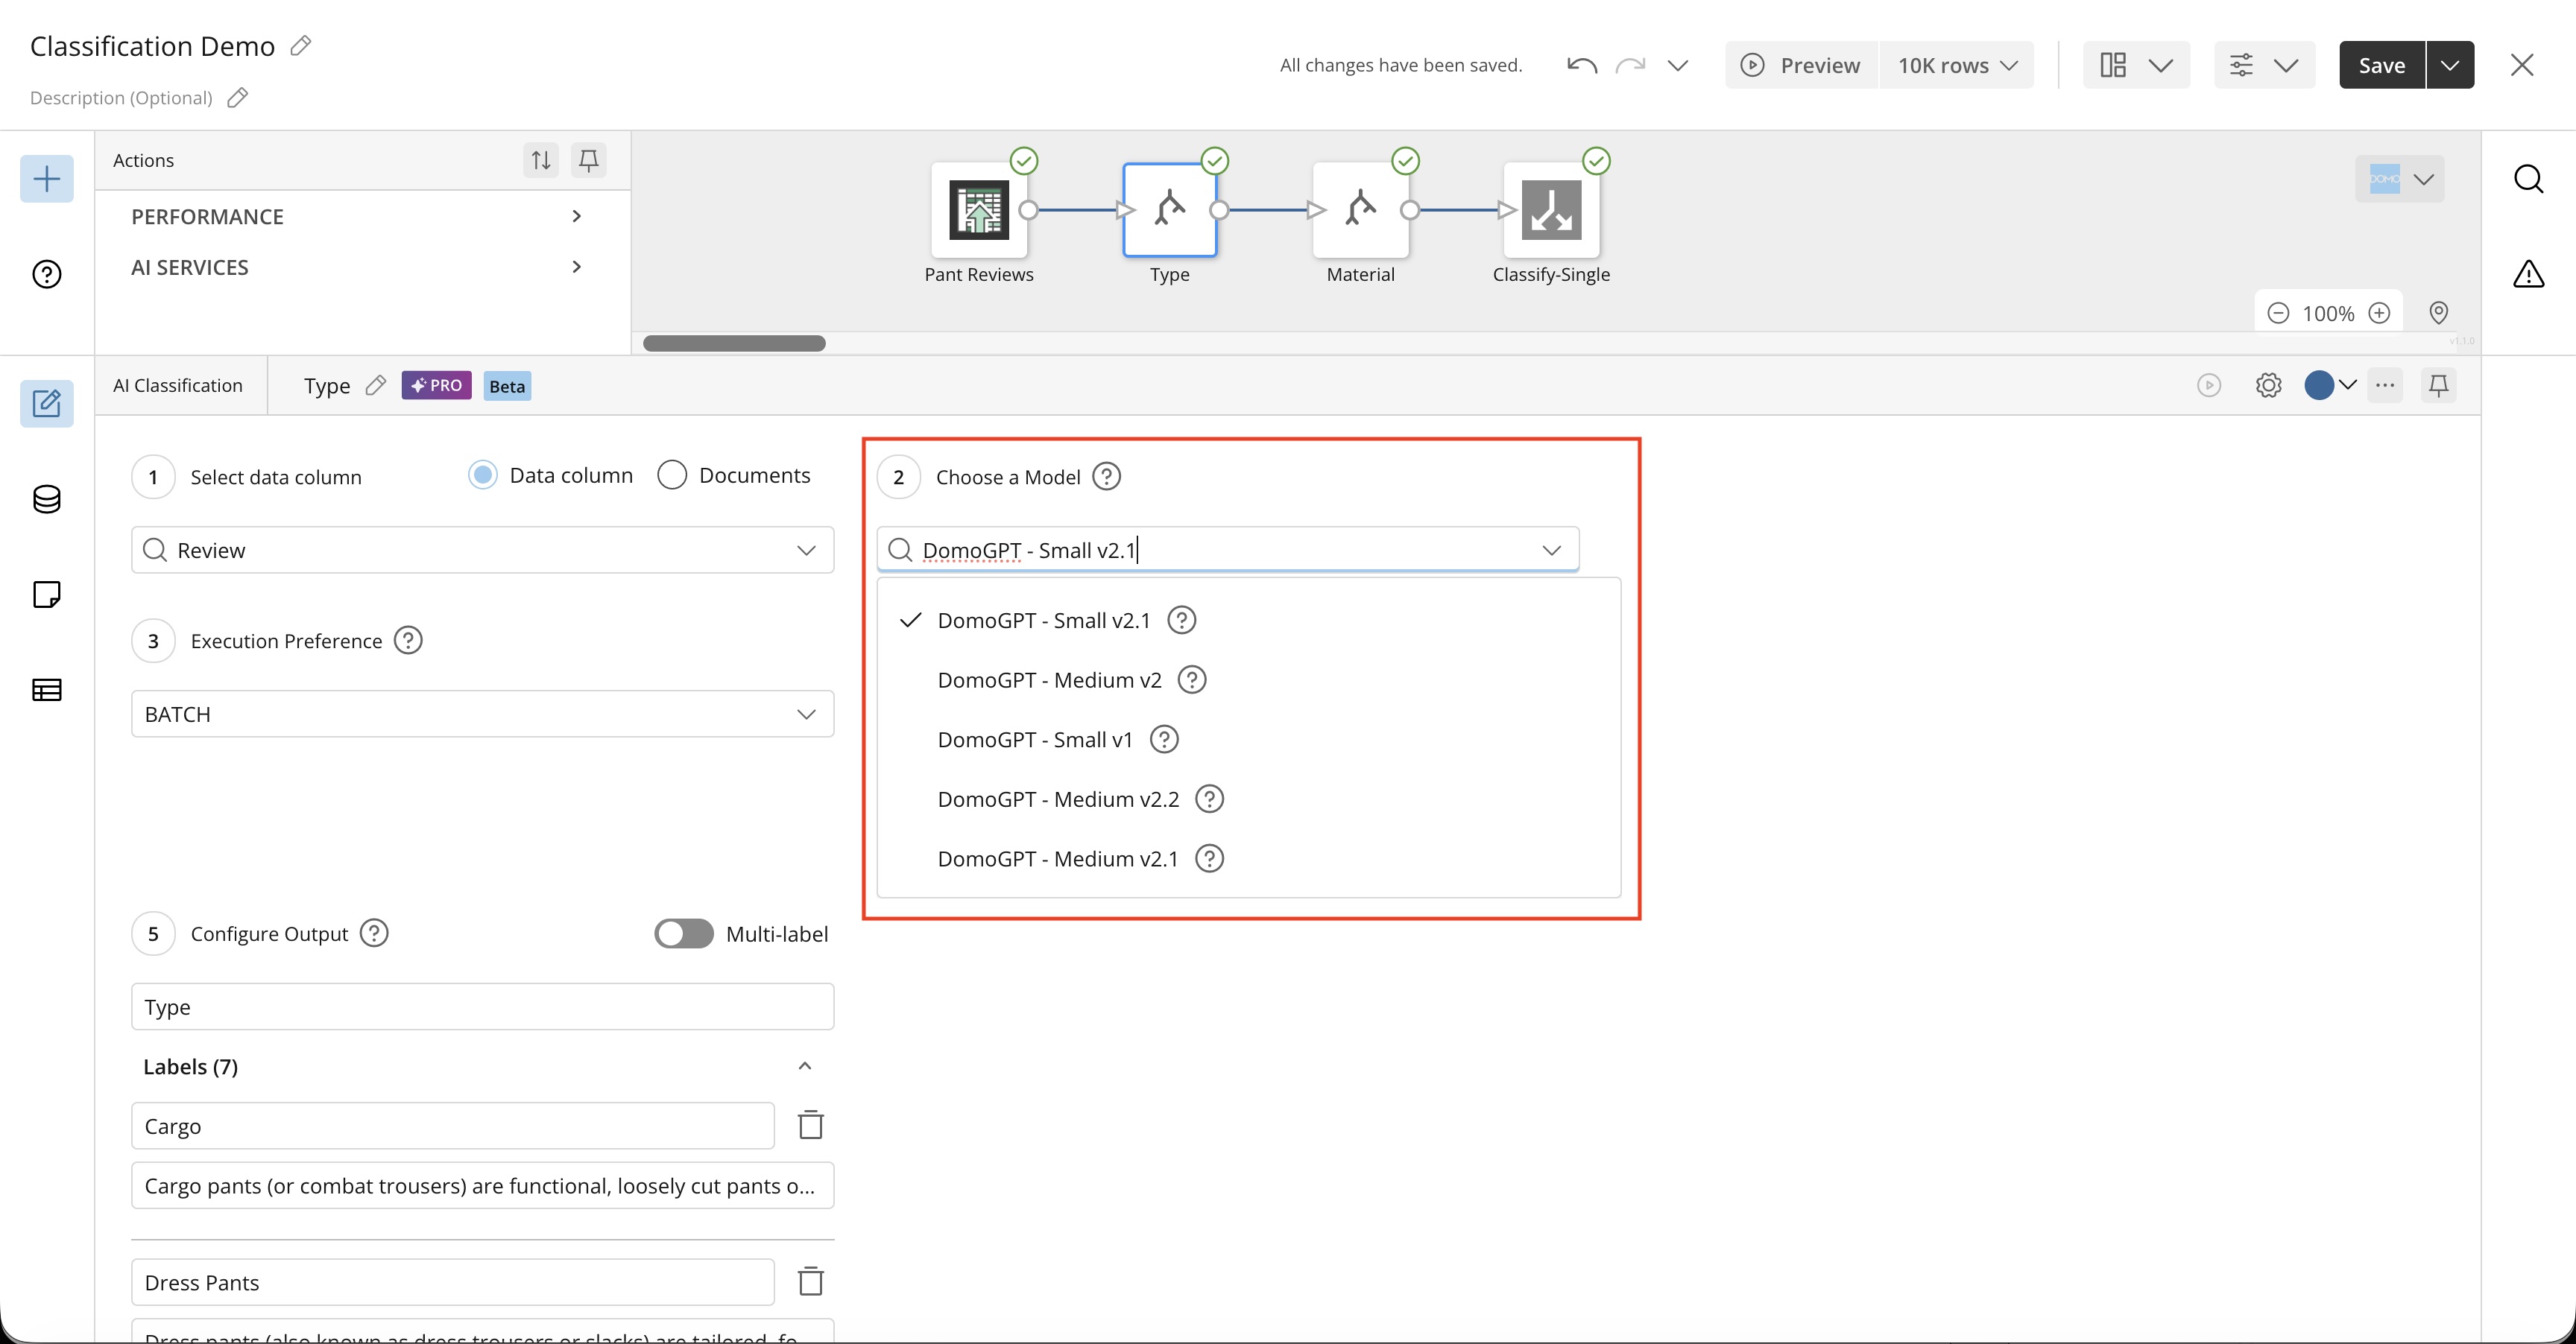Open the layout options dropdown
Image resolution: width=2576 pixels, height=1344 pixels.
(2136, 65)
